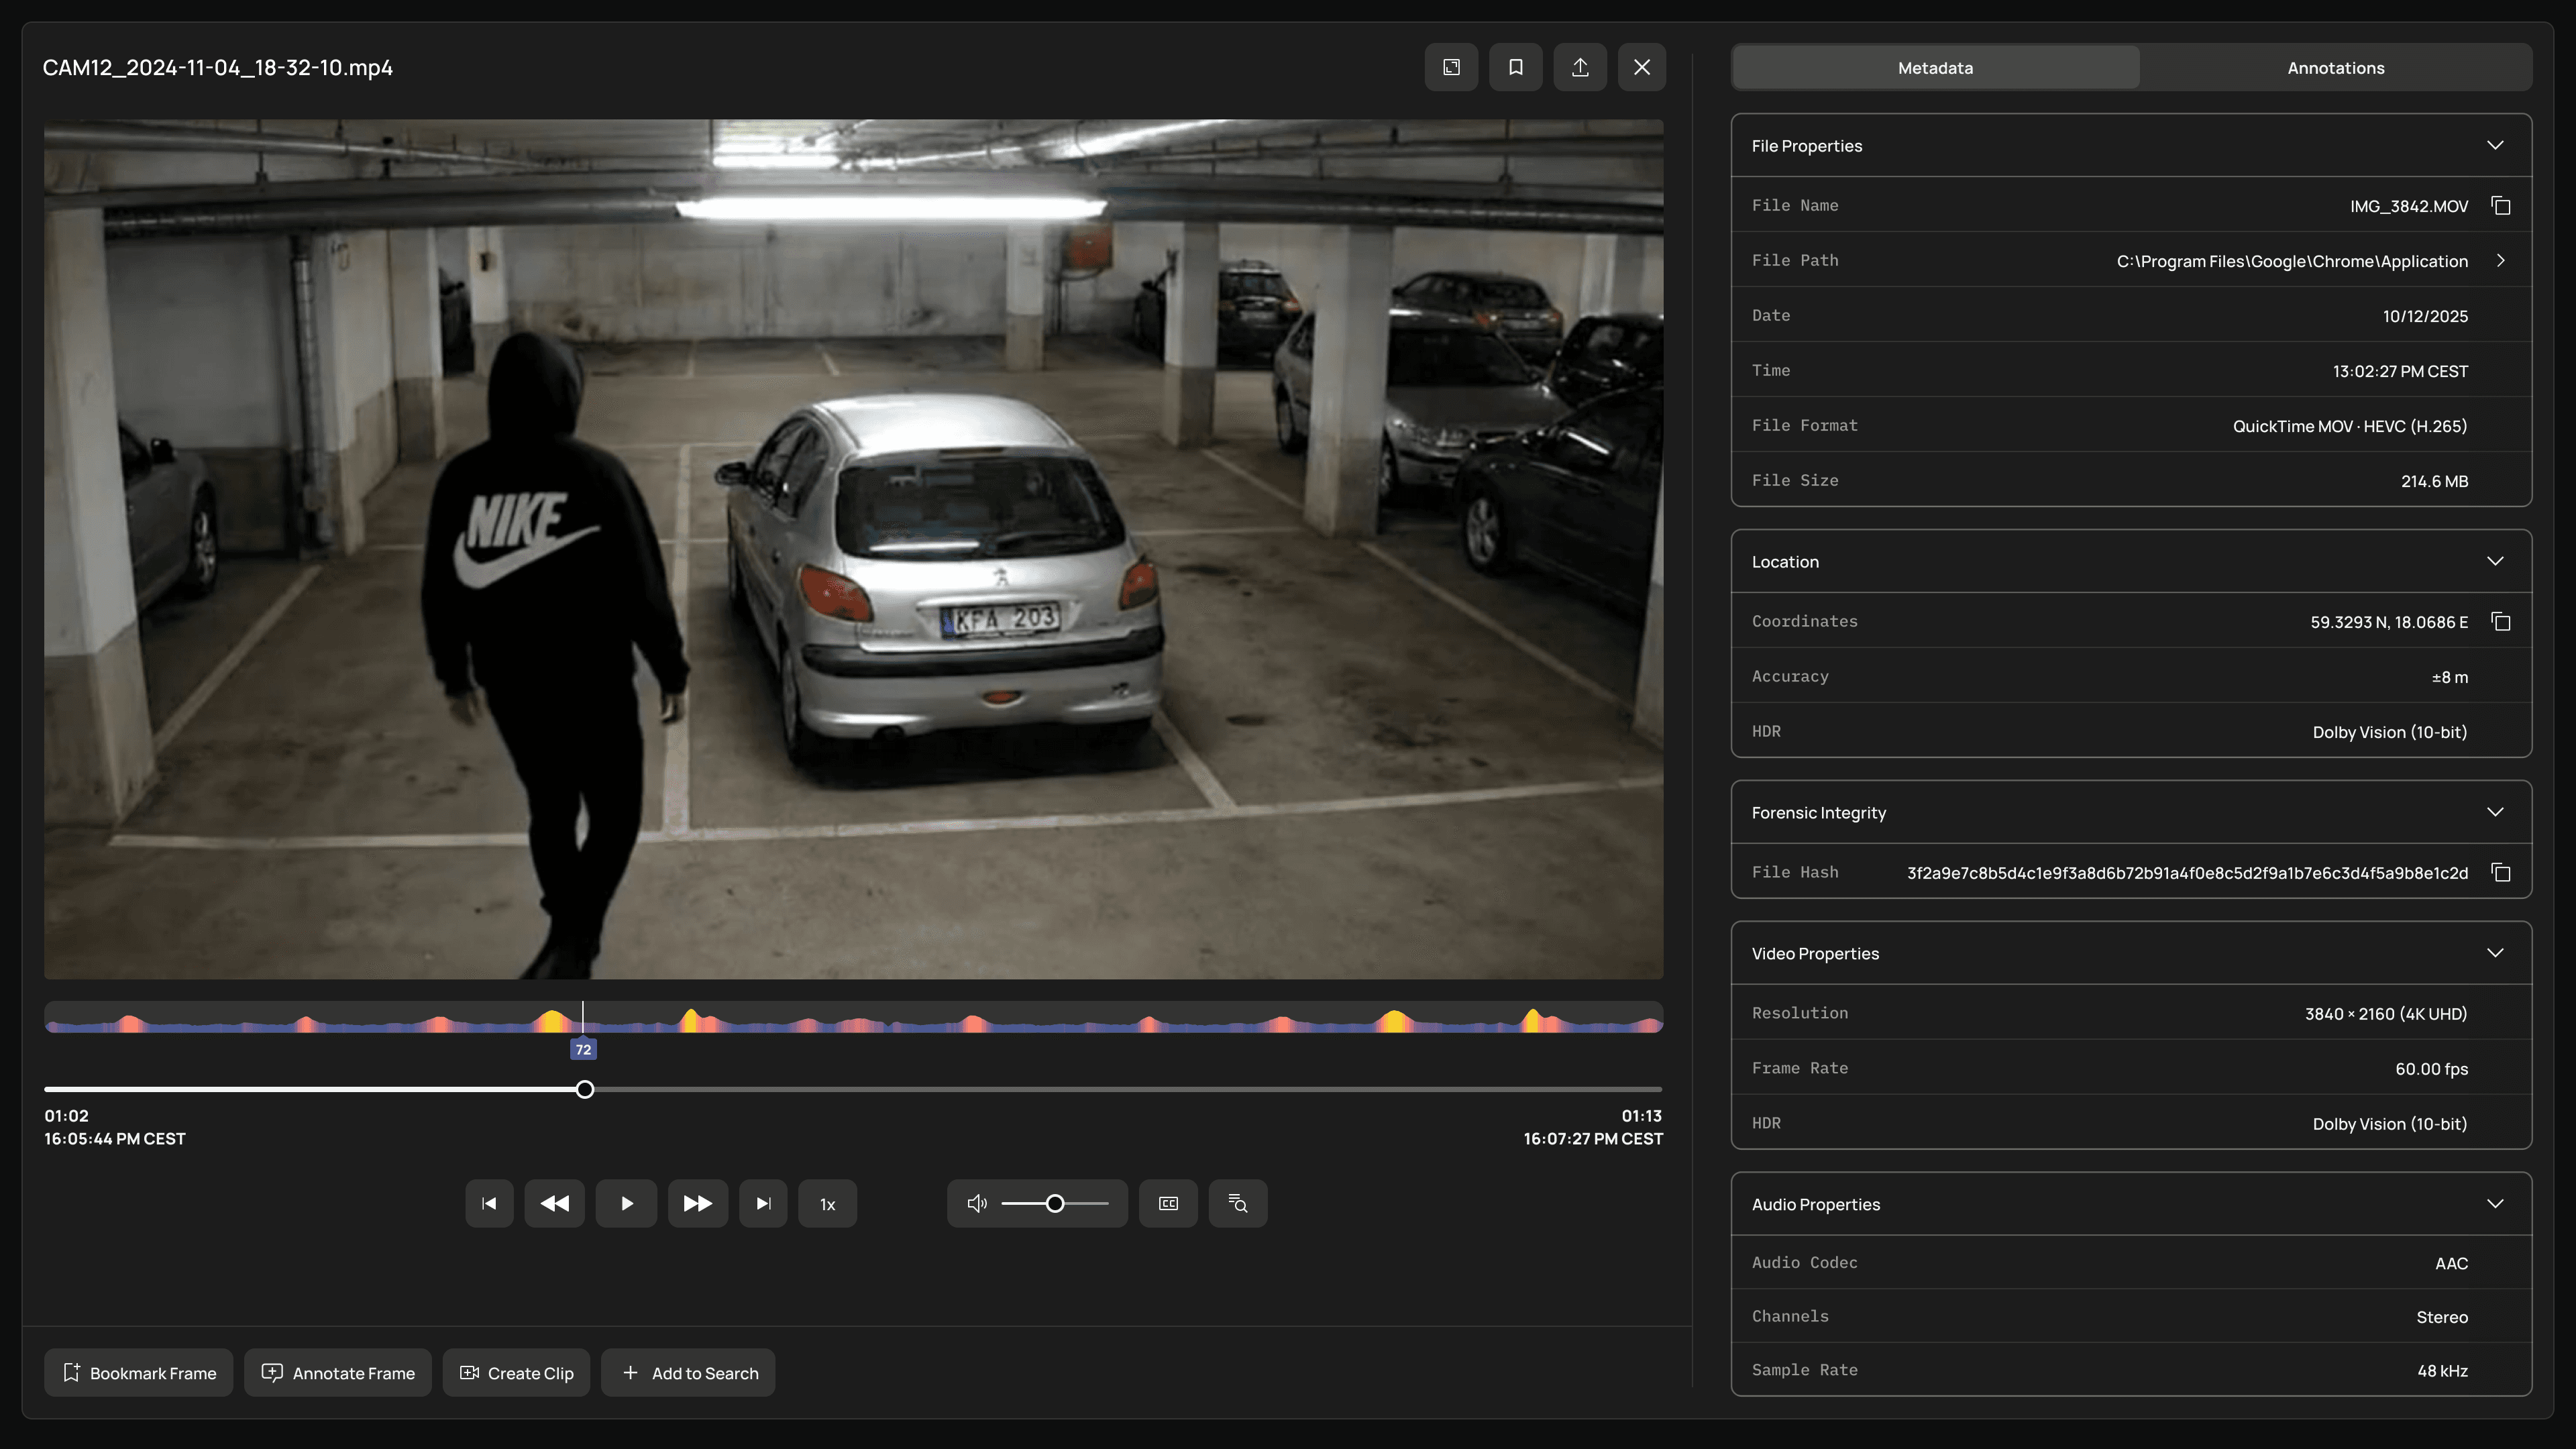The height and width of the screenshot is (1449, 2576).
Task: Copy the File Hash value
Action: (x=2501, y=873)
